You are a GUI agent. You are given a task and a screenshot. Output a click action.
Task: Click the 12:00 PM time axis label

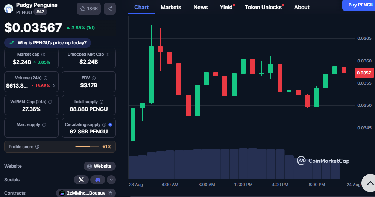pos(243,185)
